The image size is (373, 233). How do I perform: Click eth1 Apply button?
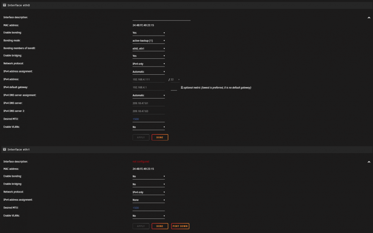[141, 226]
